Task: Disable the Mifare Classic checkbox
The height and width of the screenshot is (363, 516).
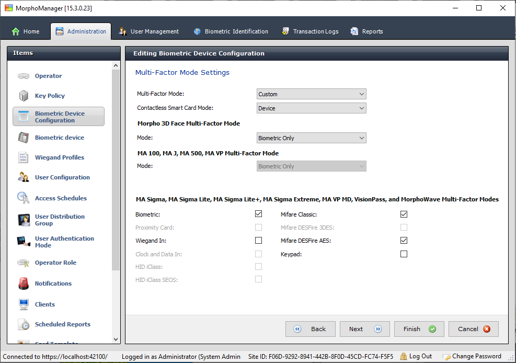Action: [404, 213]
